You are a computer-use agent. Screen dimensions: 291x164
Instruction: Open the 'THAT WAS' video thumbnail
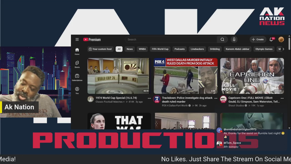coord(119,121)
